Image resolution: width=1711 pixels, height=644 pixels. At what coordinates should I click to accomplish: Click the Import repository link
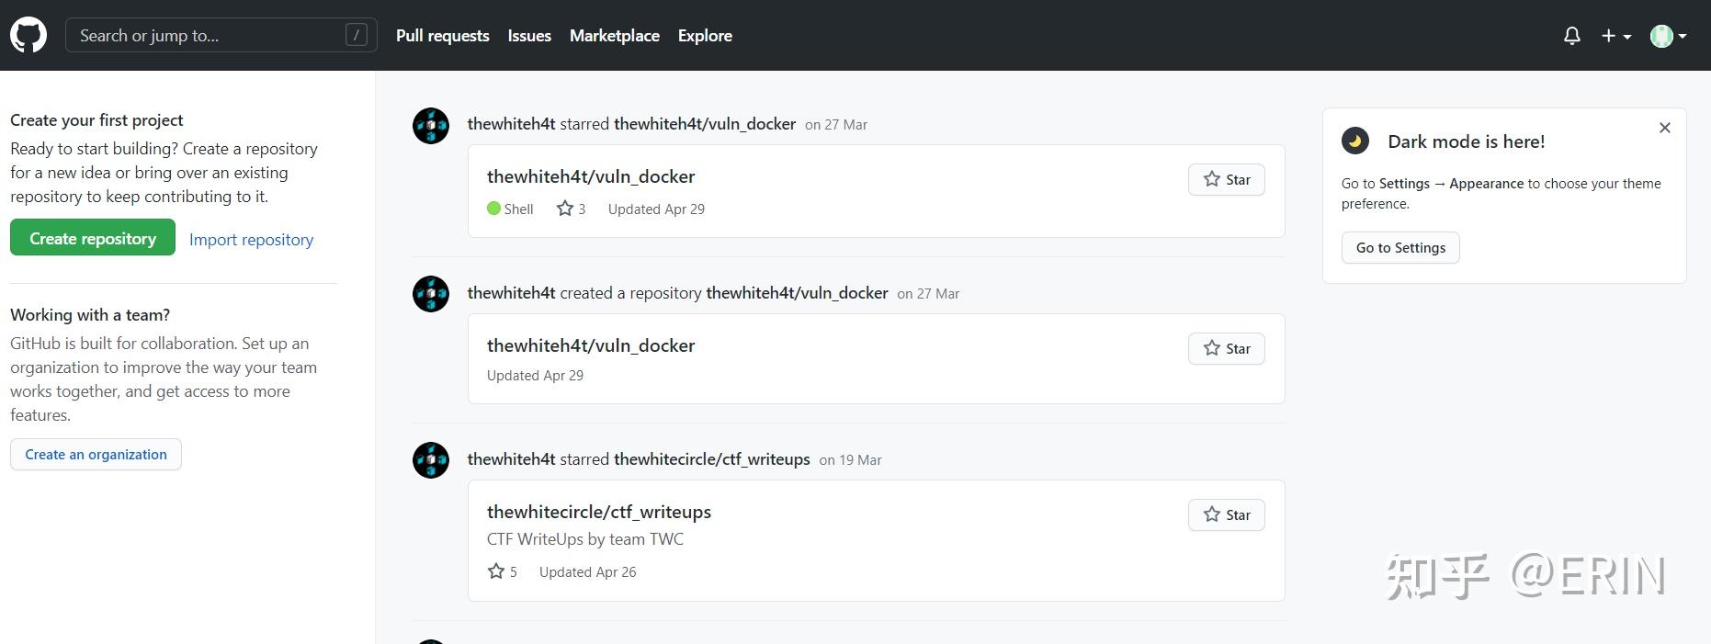251,240
